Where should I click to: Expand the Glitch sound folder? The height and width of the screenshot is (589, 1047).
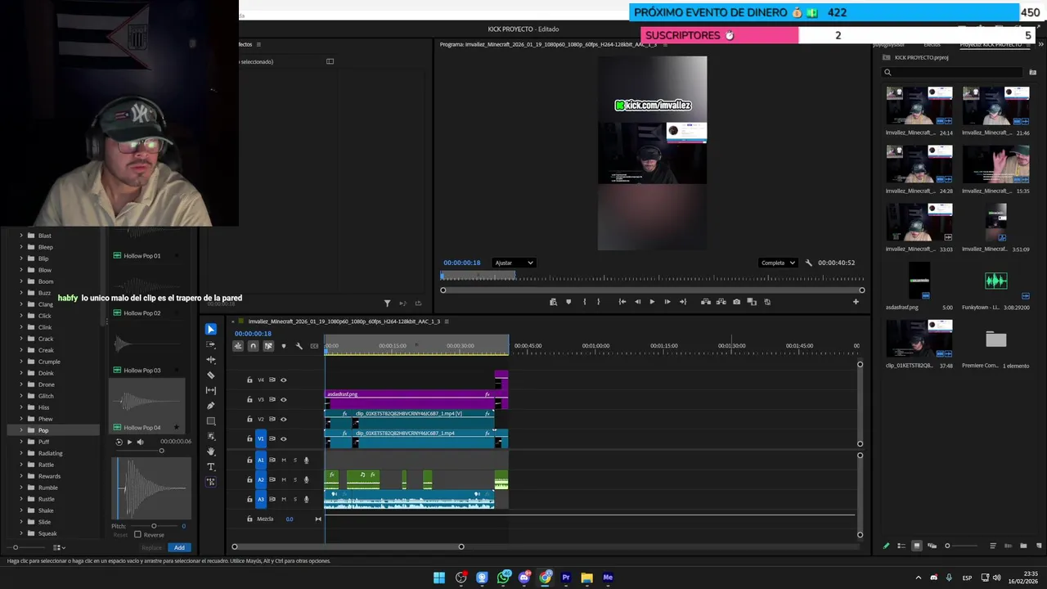(x=21, y=396)
